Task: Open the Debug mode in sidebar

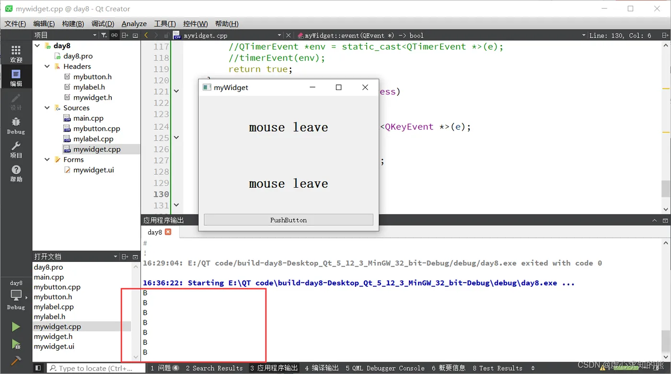Action: 16,125
